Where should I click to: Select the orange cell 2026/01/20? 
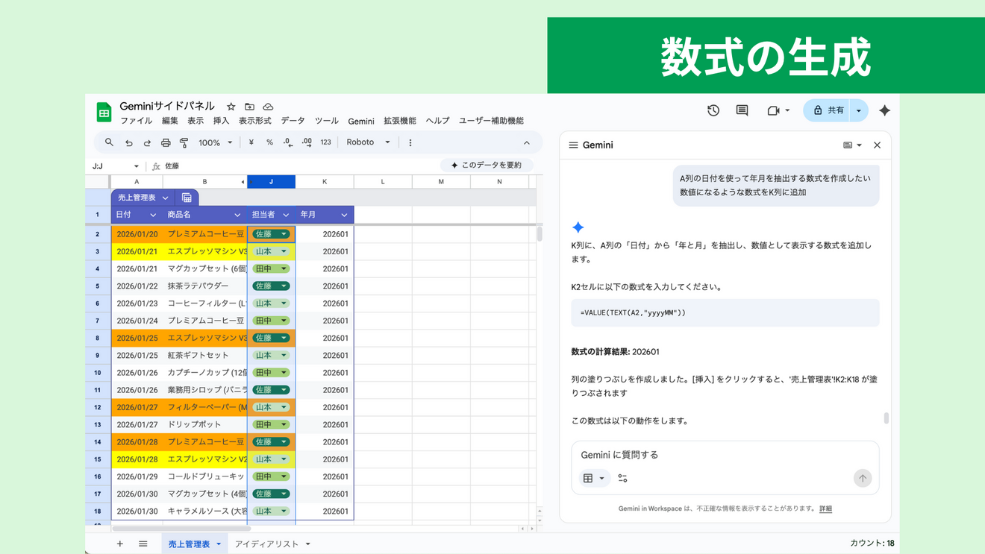click(x=137, y=234)
